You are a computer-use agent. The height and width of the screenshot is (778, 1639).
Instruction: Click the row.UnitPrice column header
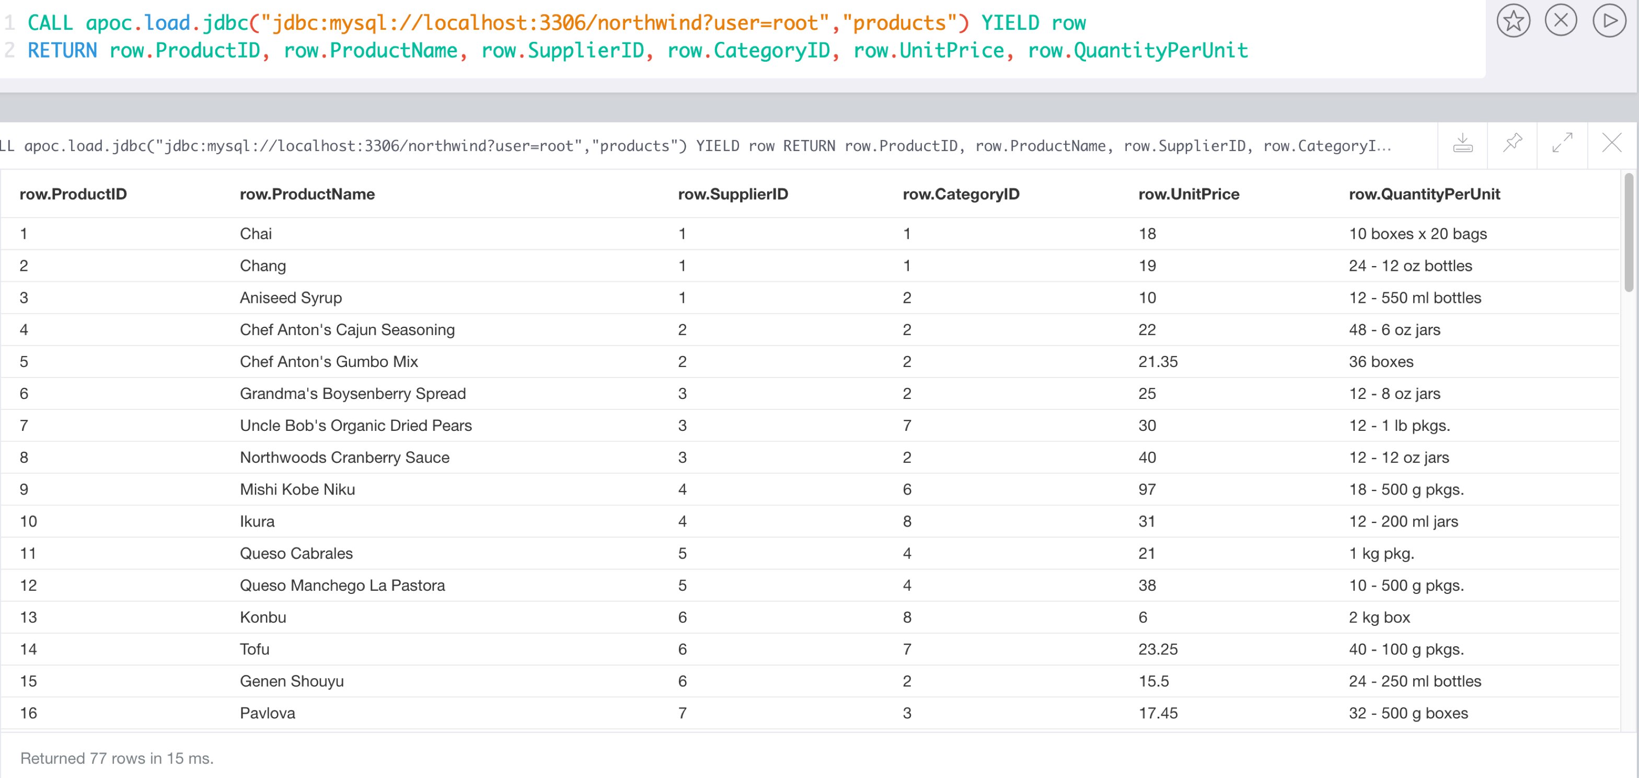pyautogui.click(x=1188, y=194)
